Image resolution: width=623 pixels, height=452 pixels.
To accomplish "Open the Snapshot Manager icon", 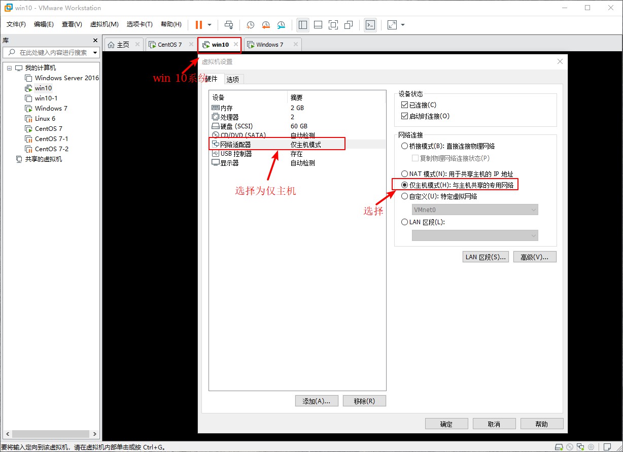I will point(282,24).
